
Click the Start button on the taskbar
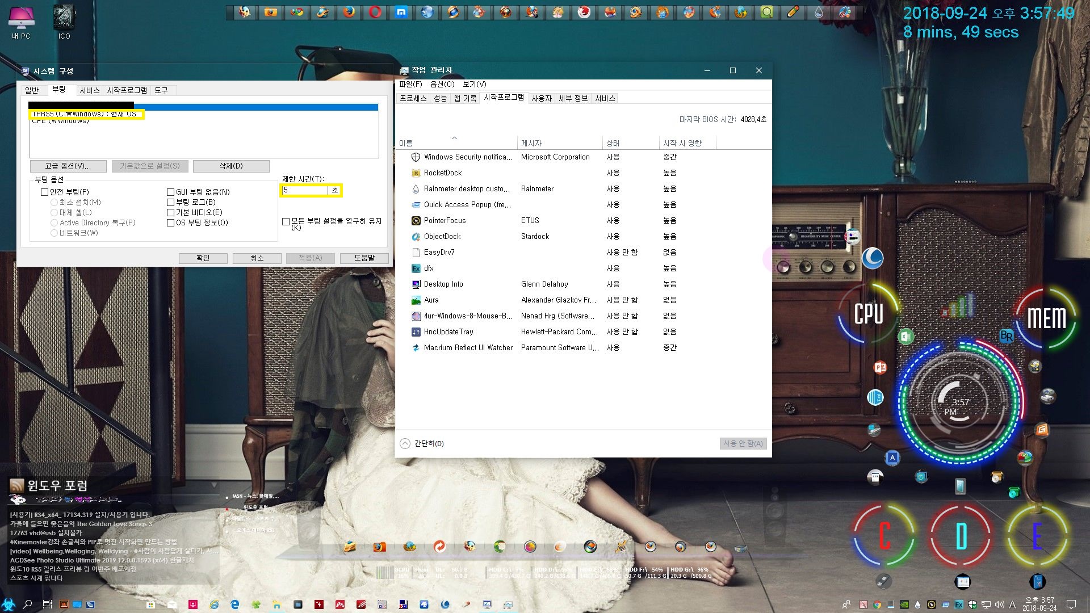point(9,604)
